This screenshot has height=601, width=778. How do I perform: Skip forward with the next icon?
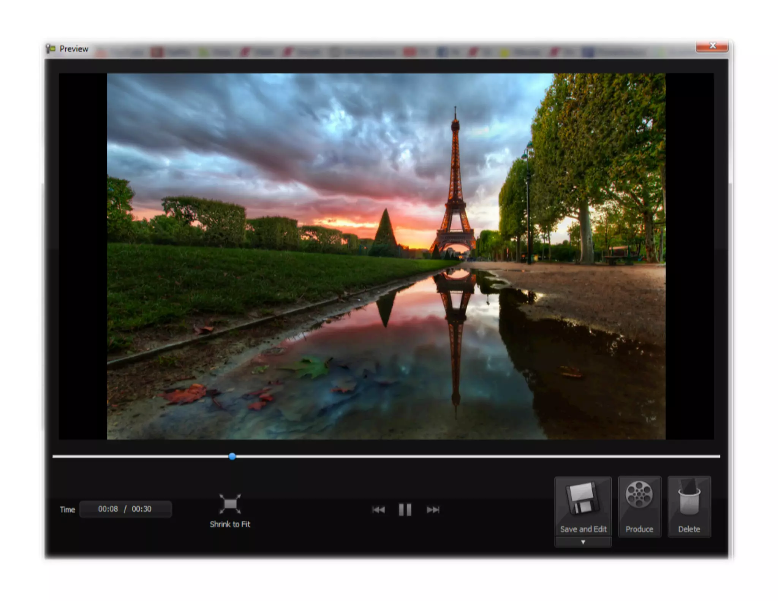433,509
